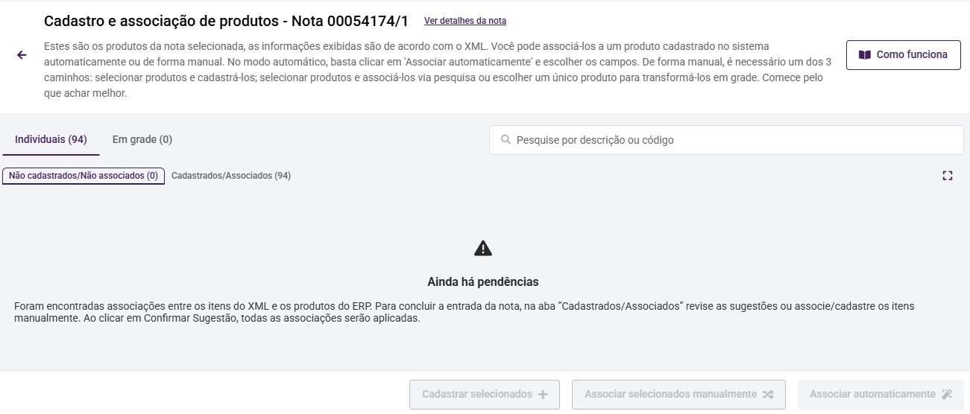Go back using the left arrow
The image size is (970, 414).
[x=22, y=55]
